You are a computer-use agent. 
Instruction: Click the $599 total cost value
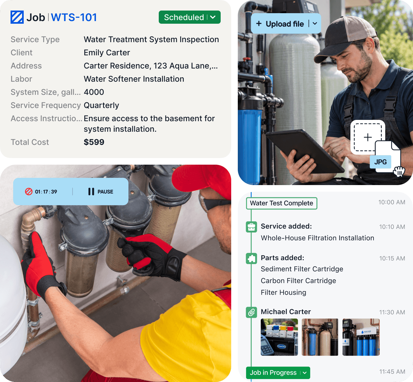click(94, 142)
